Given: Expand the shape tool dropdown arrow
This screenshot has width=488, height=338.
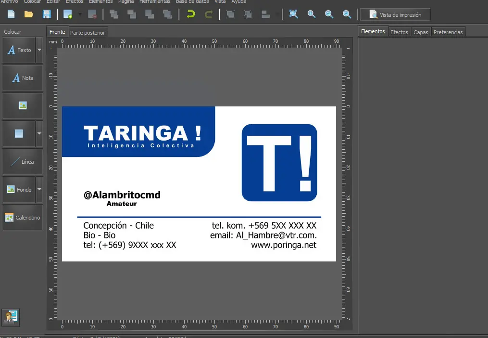Looking at the screenshot, I should tap(39, 134).
